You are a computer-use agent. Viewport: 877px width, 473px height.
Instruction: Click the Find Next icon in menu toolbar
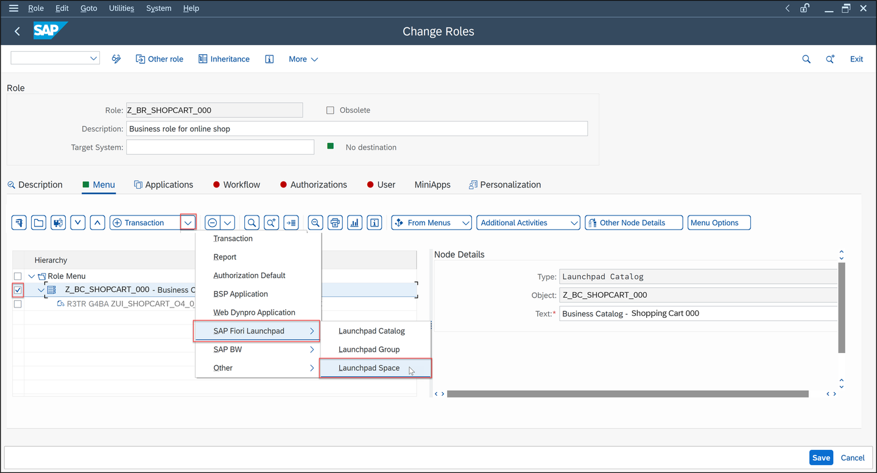[x=272, y=223]
